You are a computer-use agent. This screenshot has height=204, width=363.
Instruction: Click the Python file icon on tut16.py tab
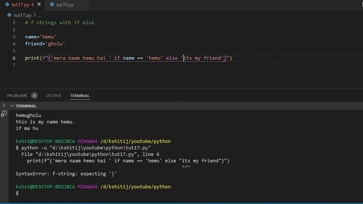[x=52, y=5]
